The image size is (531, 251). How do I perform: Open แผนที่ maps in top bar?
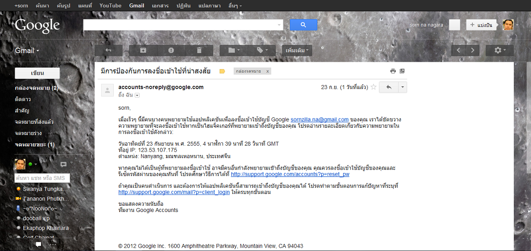coord(85,5)
